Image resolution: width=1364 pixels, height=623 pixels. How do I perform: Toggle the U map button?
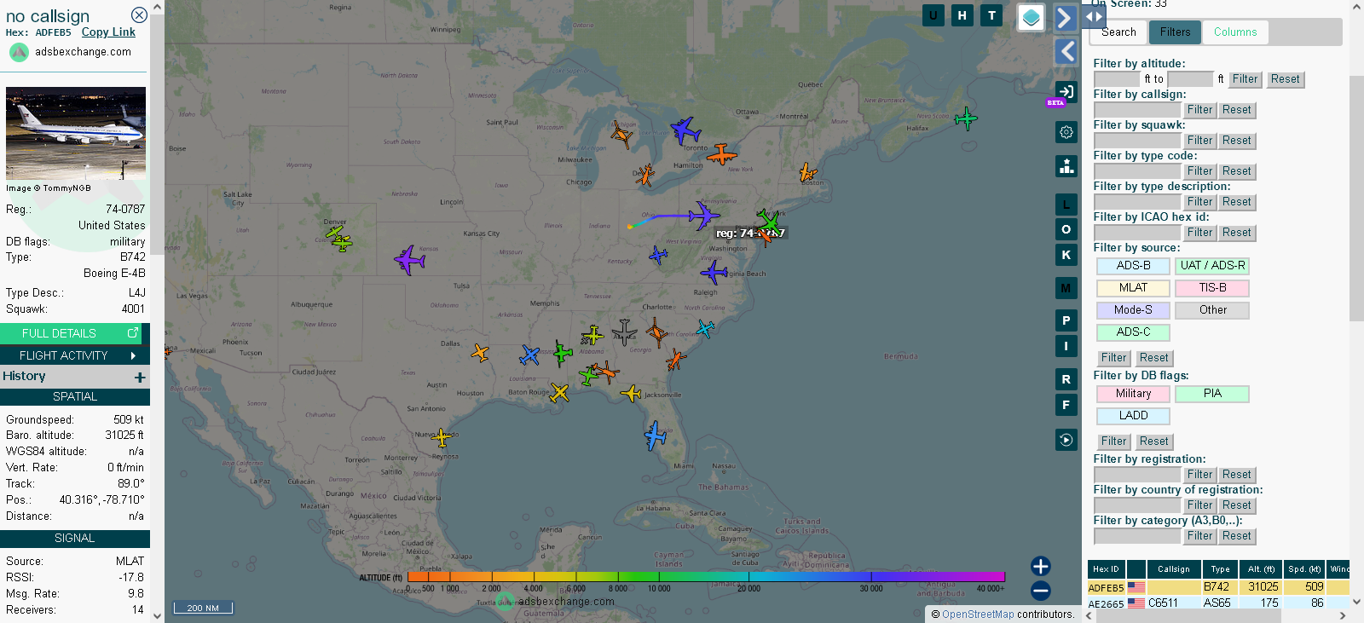tap(933, 15)
